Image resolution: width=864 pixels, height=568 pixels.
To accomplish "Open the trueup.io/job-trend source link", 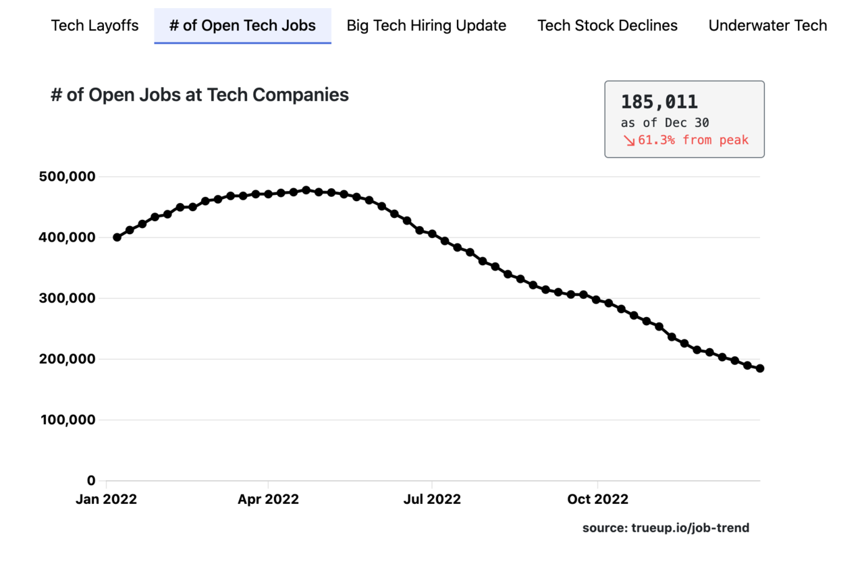I will point(666,528).
